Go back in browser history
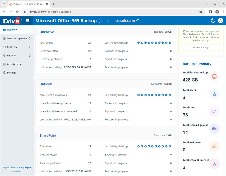Image resolution: width=226 pixels, height=176 pixels. point(4,12)
